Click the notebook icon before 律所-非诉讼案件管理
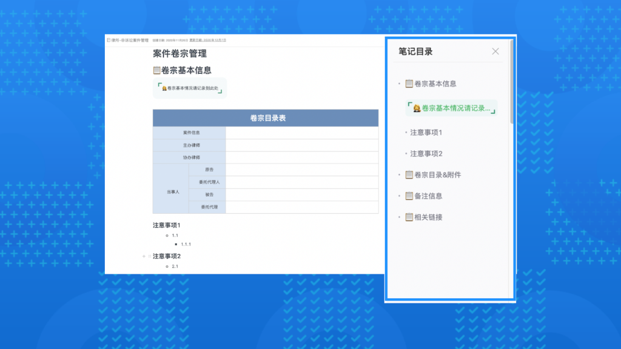 109,40
